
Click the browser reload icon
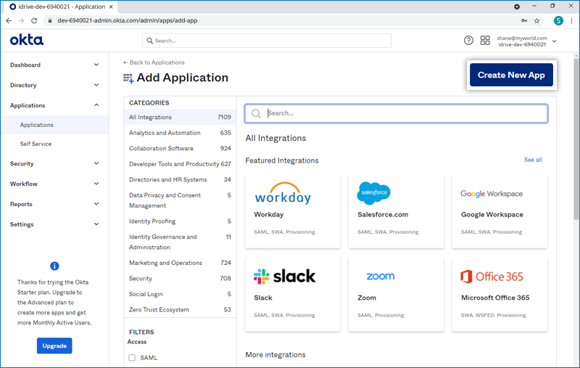click(34, 20)
